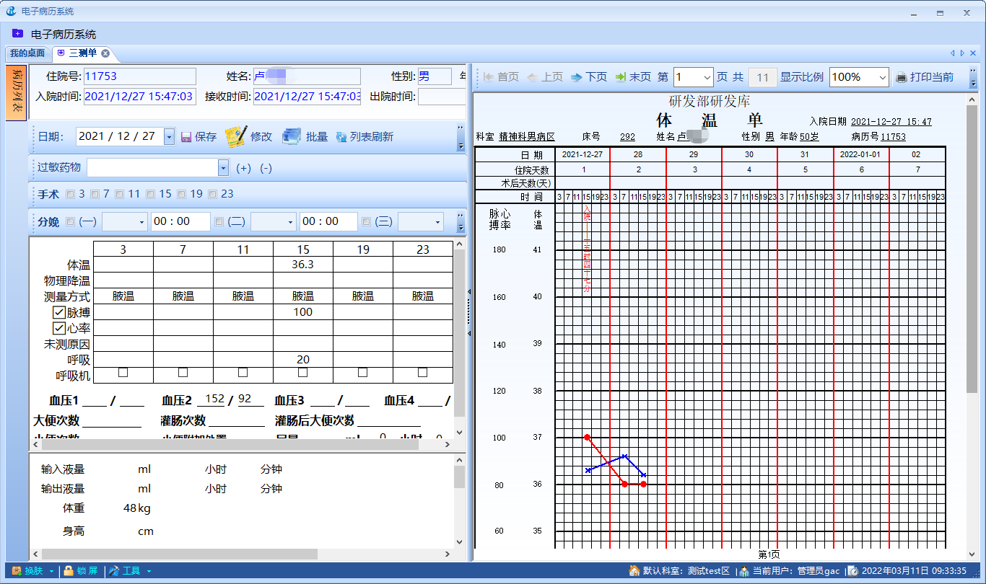Click the (+) add allergy drug button
This screenshot has width=986, height=584.
[243, 168]
